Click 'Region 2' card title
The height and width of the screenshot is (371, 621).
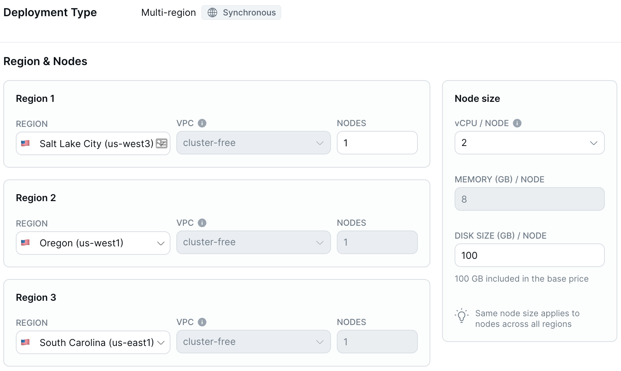click(36, 198)
